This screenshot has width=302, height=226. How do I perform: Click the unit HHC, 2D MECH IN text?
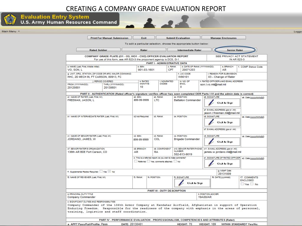tap(94, 77)
